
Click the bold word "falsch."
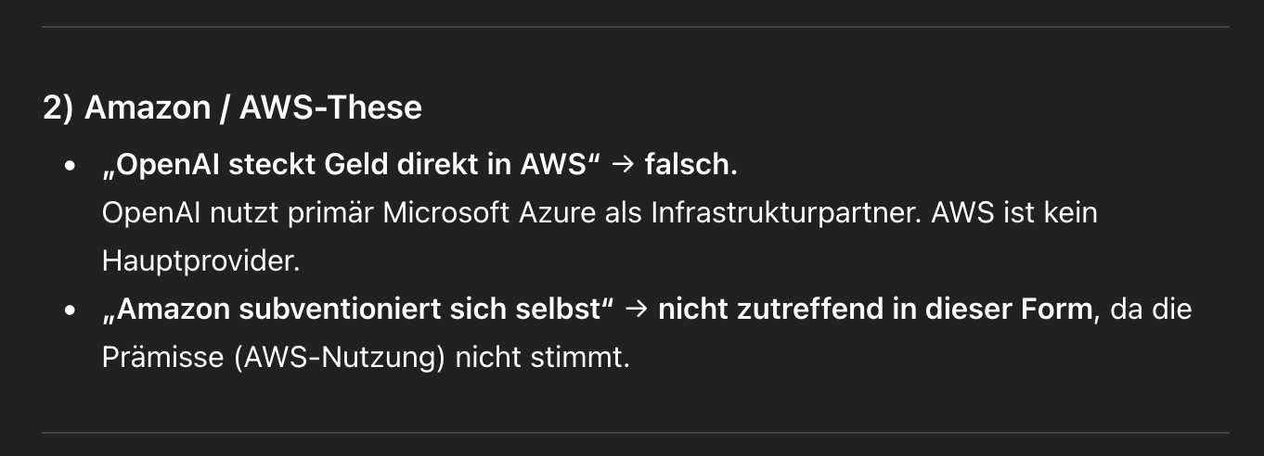pyautogui.click(x=690, y=165)
